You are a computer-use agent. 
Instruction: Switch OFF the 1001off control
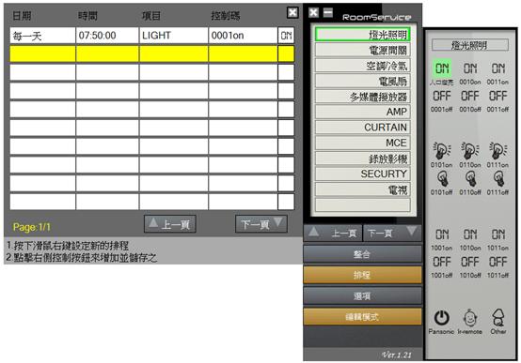coord(442,262)
